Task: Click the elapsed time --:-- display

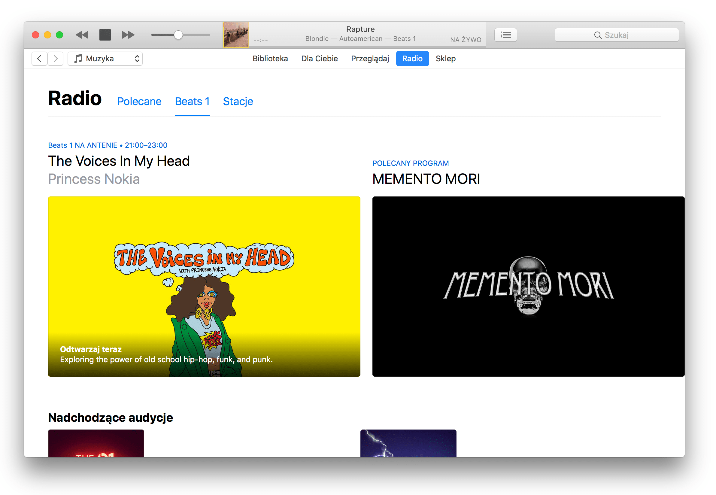Action: click(261, 40)
